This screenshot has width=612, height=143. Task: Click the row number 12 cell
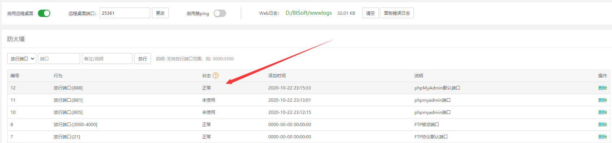coord(13,88)
